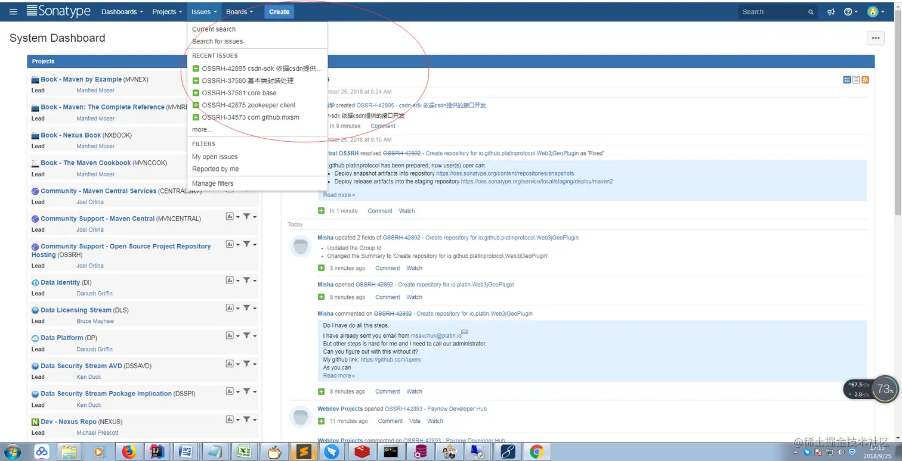The height and width of the screenshot is (461, 902).
Task: Open chart icon for Data Identity project
Action: pos(230,280)
